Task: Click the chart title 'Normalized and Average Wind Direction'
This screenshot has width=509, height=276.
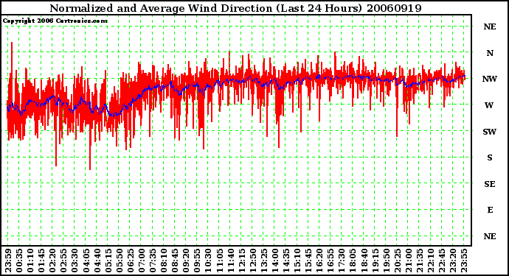Action: click(161, 8)
